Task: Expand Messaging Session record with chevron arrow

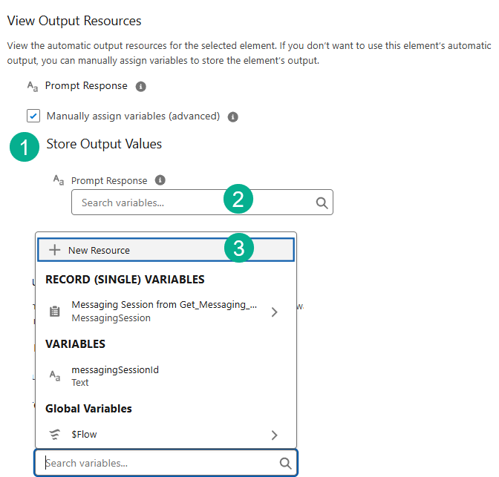Action: (x=274, y=312)
